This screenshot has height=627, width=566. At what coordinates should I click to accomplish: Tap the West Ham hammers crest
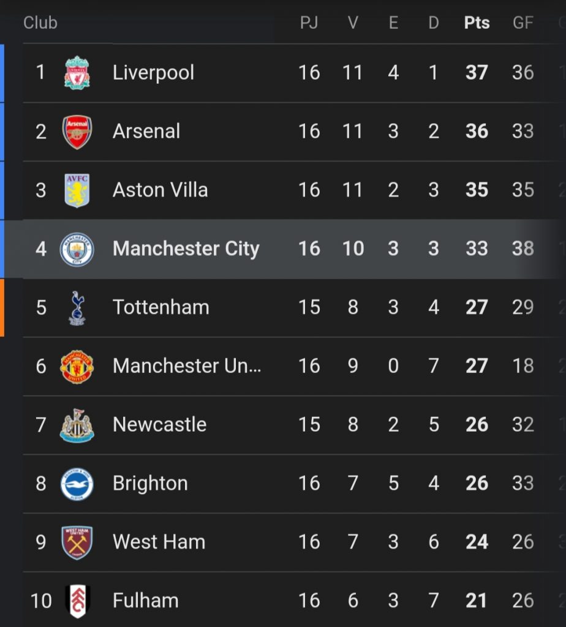coord(77,543)
